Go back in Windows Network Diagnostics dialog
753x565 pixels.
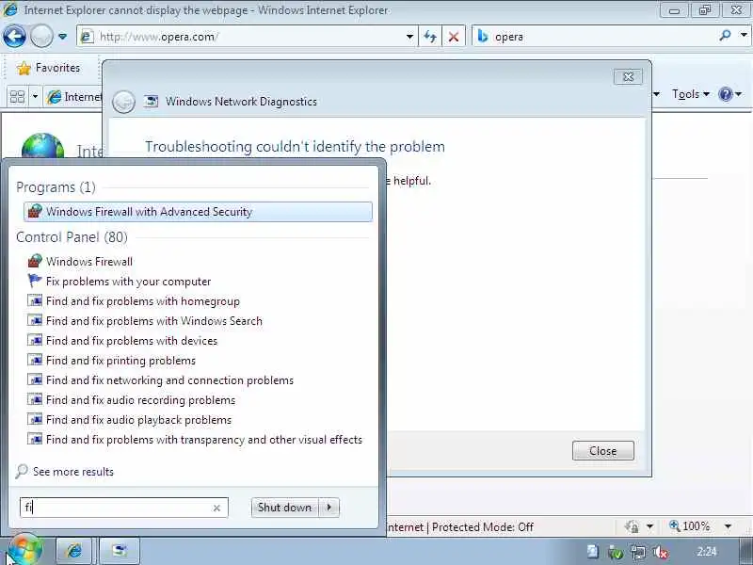tap(123, 102)
